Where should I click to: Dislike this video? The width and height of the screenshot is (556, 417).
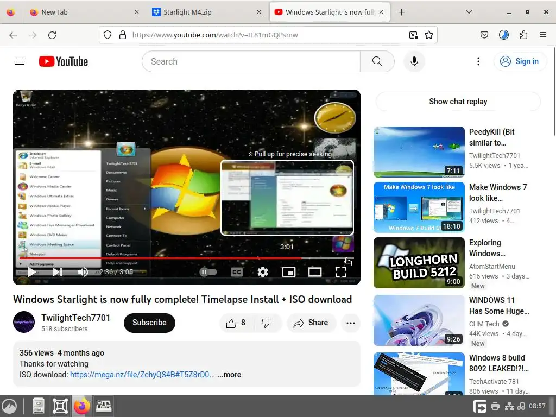point(267,323)
